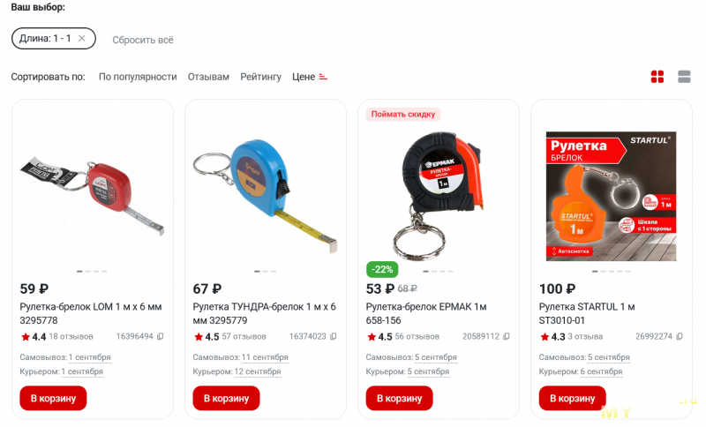Sort by По популярности

(138, 77)
